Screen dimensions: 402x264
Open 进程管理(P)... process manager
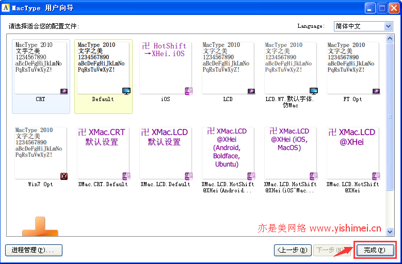coord(34,250)
